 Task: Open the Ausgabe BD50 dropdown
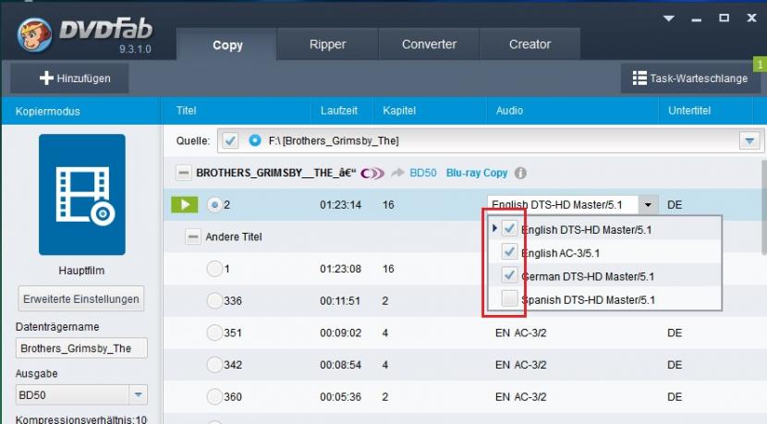pos(138,395)
